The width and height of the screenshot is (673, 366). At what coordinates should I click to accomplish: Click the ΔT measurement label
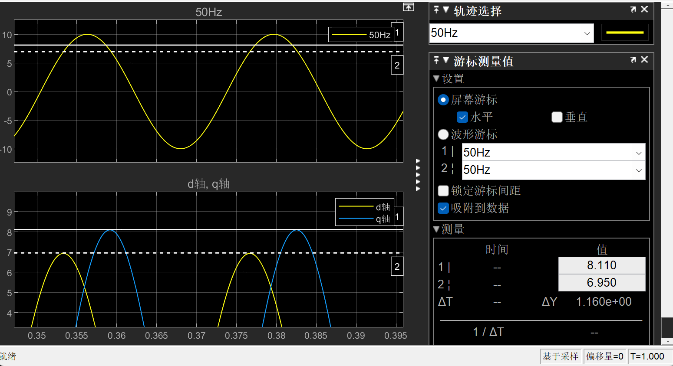[x=445, y=302]
